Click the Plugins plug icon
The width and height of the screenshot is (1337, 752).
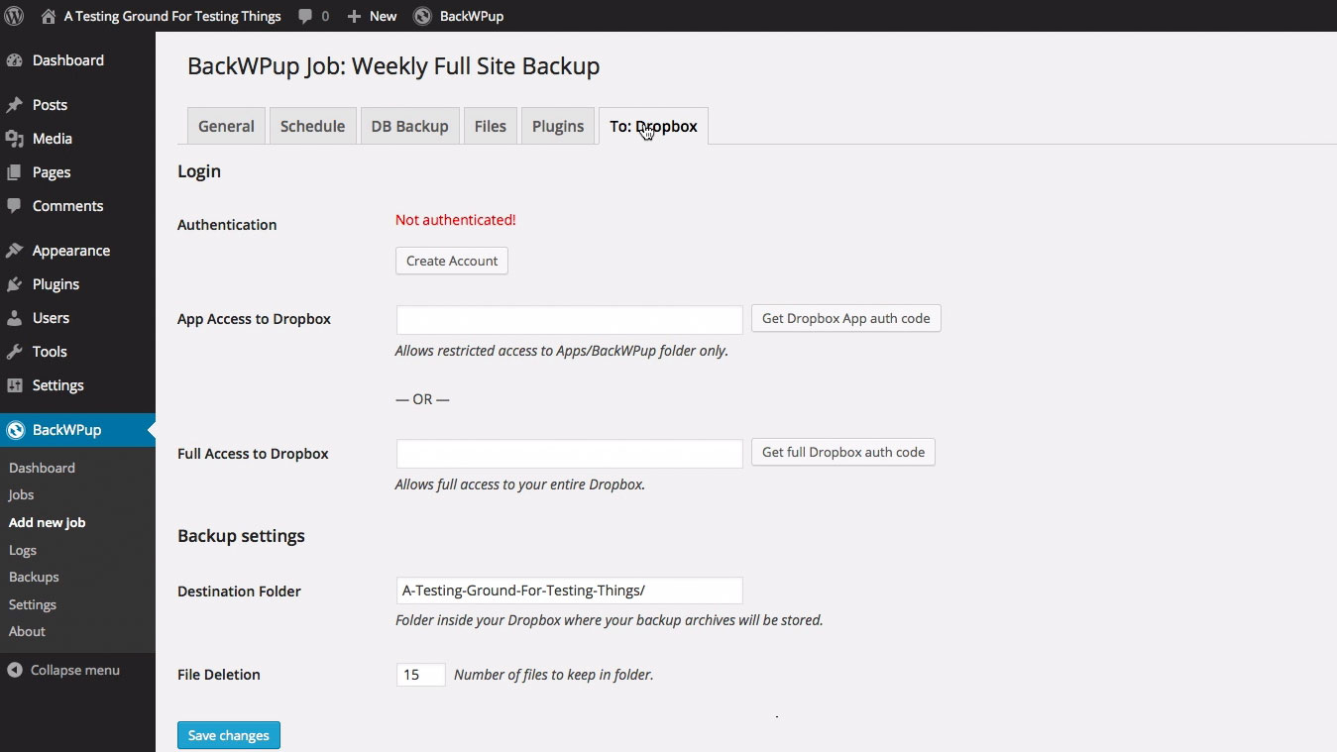[14, 284]
